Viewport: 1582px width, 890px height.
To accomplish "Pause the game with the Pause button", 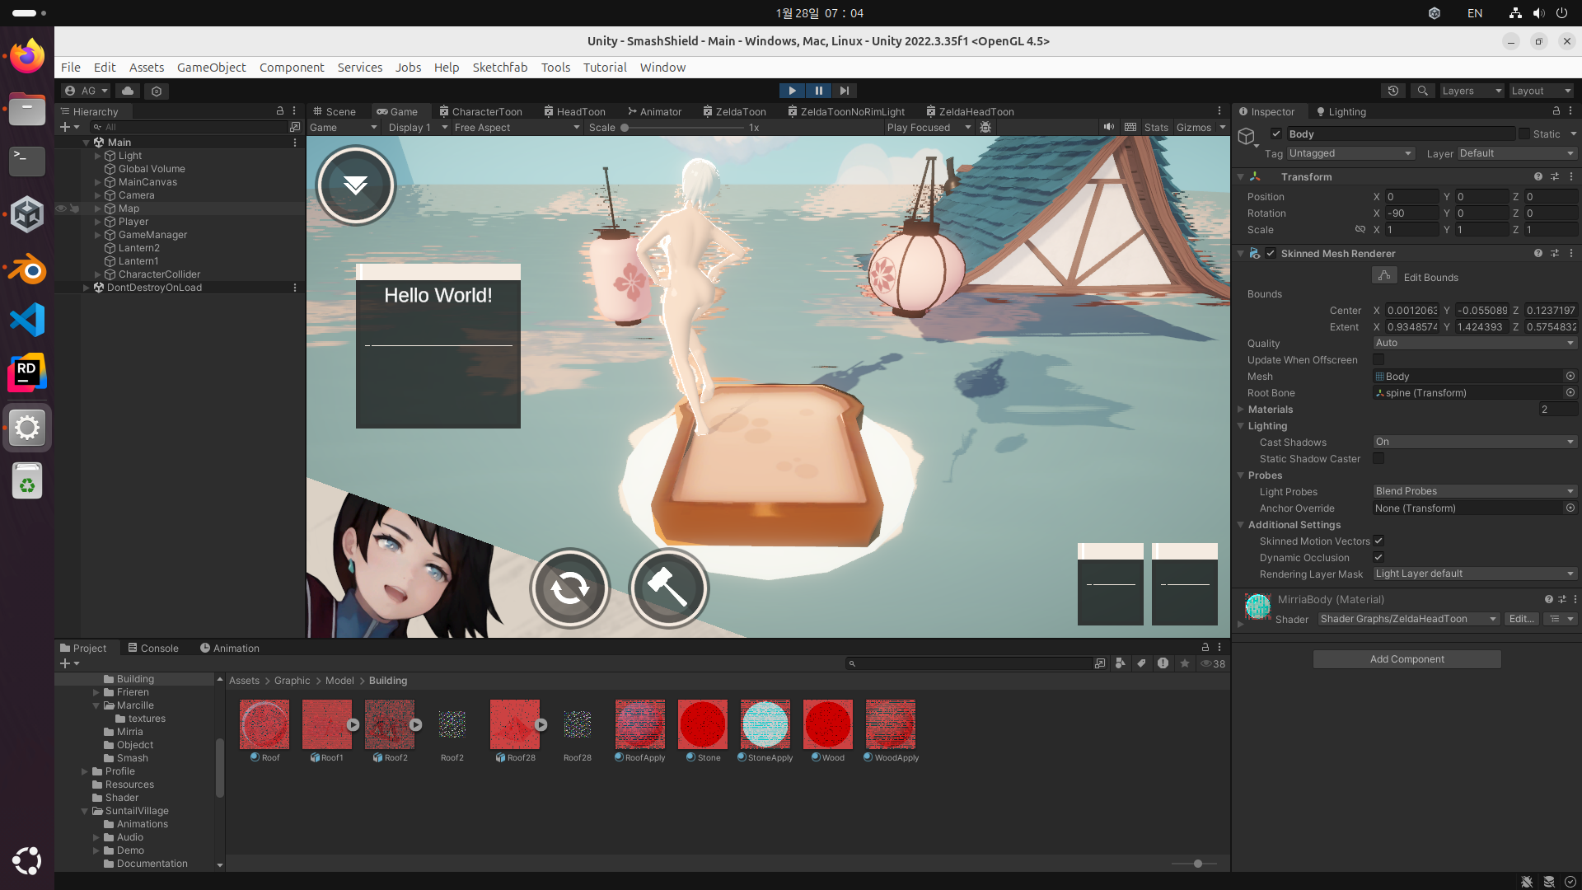I will point(818,91).
